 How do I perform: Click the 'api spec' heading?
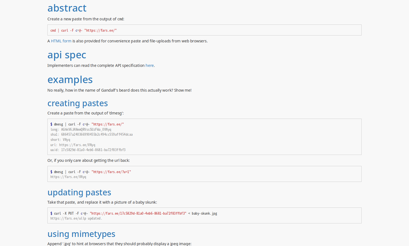67,55
